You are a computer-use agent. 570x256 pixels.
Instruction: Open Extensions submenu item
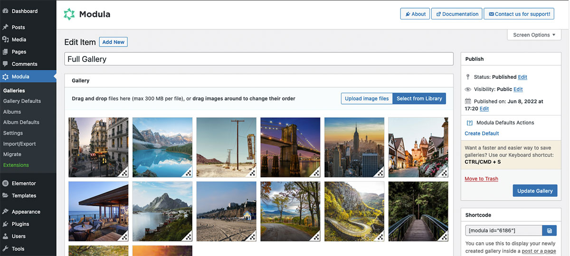(16, 165)
